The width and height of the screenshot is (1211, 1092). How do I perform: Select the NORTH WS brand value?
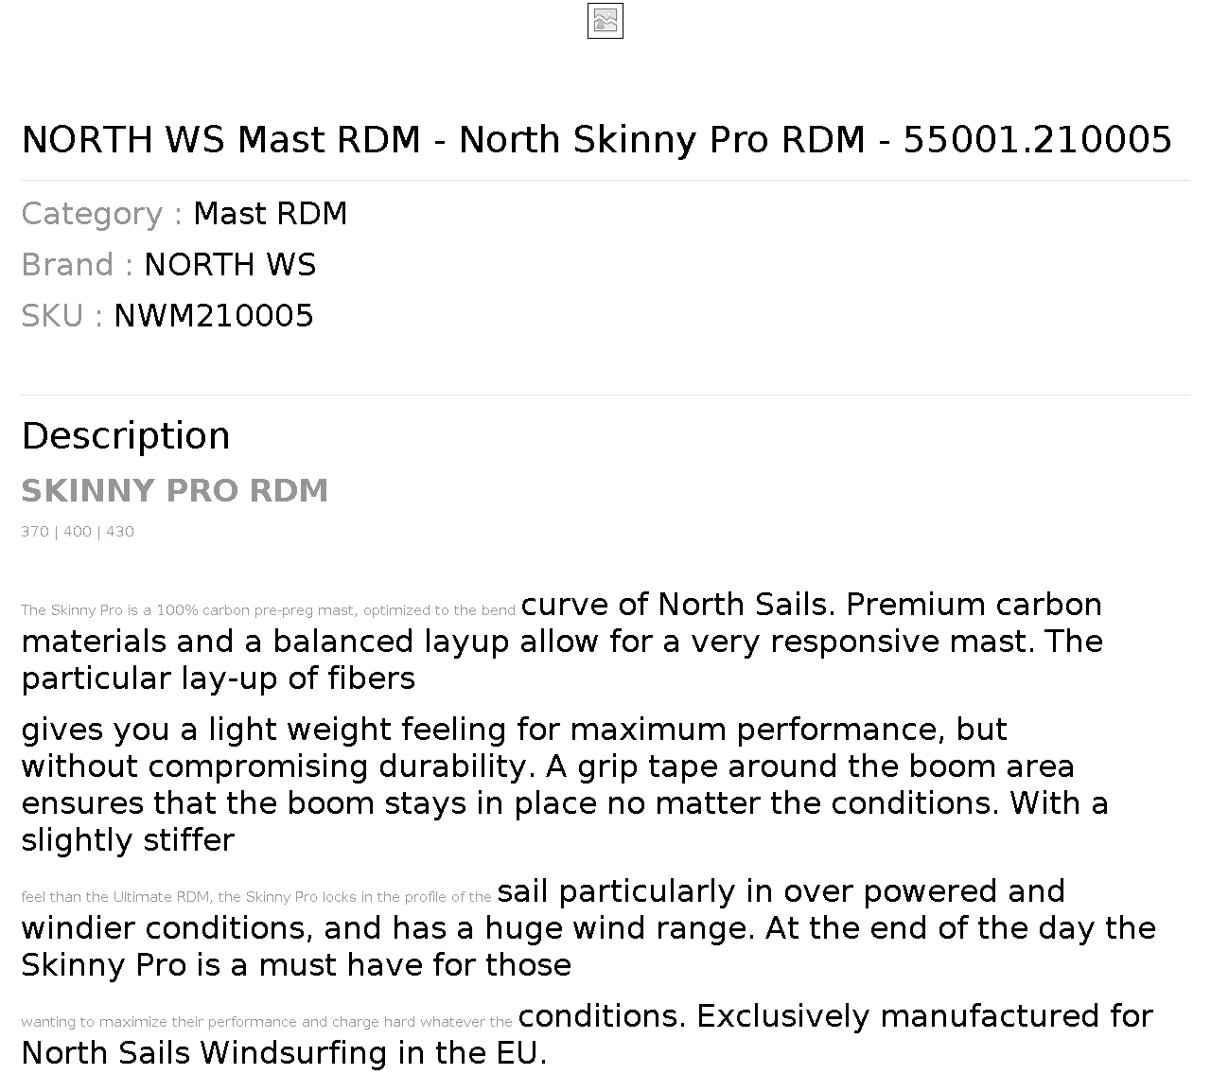click(x=230, y=265)
